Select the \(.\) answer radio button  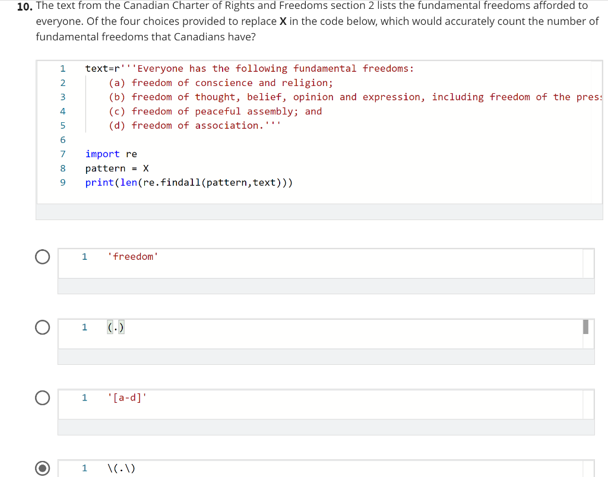tap(42, 469)
